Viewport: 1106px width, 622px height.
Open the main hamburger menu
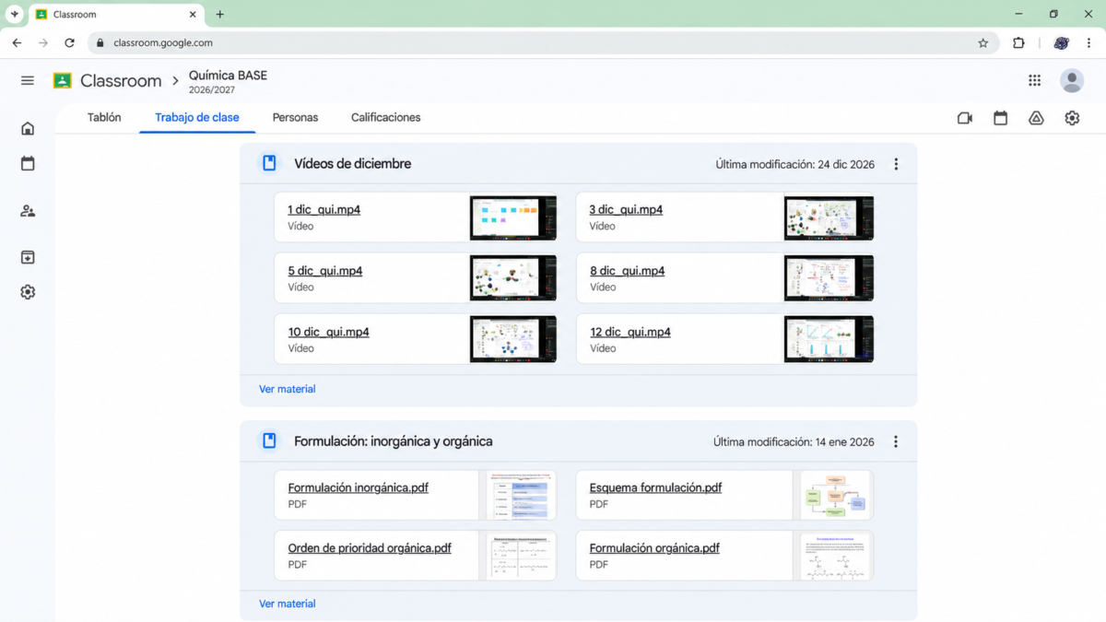28,81
